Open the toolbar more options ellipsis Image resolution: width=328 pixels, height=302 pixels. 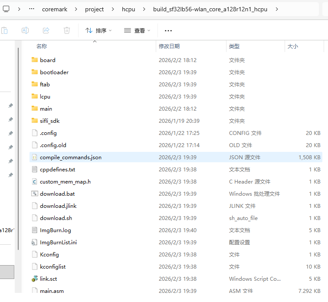point(168,31)
